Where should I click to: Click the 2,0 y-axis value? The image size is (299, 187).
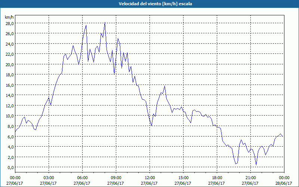point(10,157)
